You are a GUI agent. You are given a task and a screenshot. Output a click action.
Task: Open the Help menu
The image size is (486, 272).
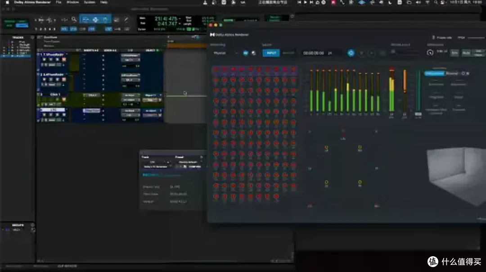(103, 2)
